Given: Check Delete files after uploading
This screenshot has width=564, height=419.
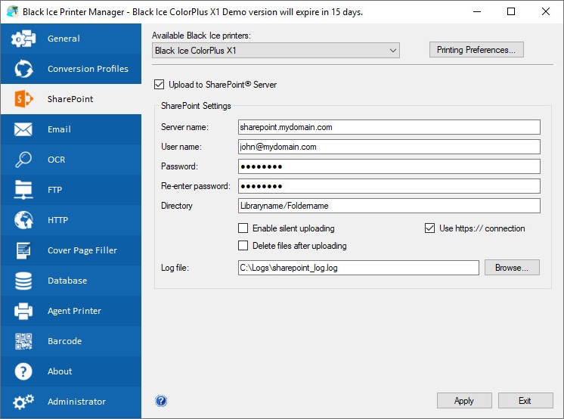Looking at the screenshot, I should click(243, 246).
